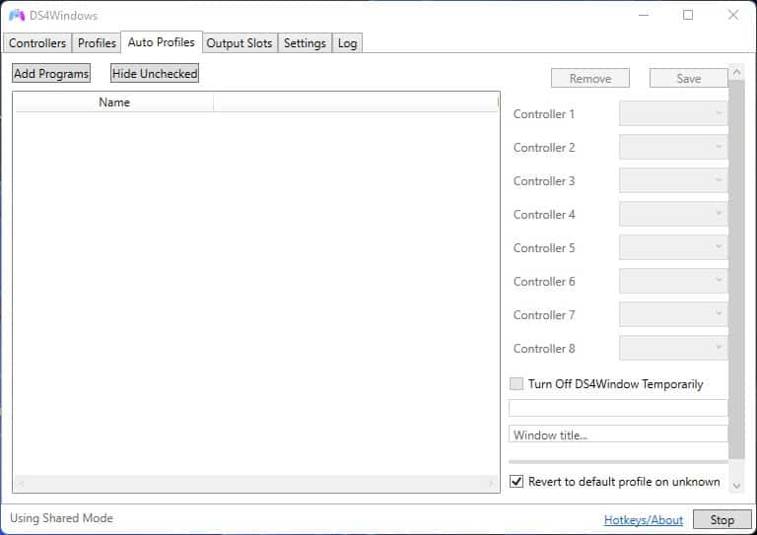
Task: View the Log tab
Action: 347,43
